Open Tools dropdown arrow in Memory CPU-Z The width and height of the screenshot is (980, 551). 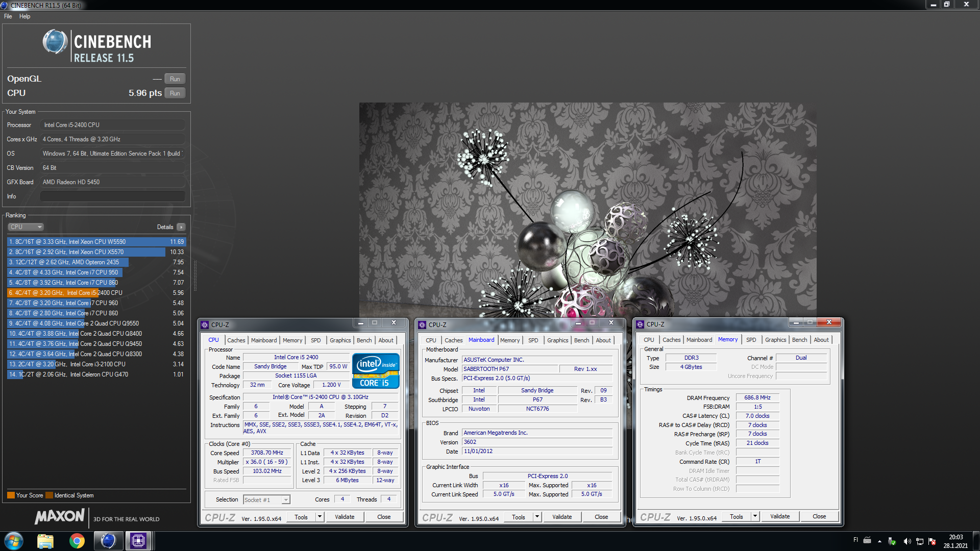click(x=755, y=516)
